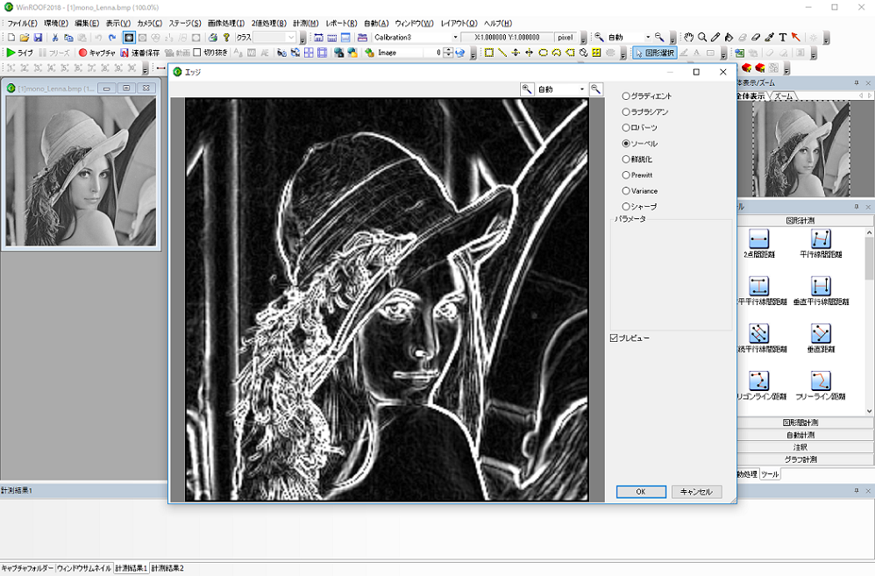The width and height of the screenshot is (875, 576).
Task: Open フリーライン距離 free line distance measurement
Action: click(x=821, y=386)
